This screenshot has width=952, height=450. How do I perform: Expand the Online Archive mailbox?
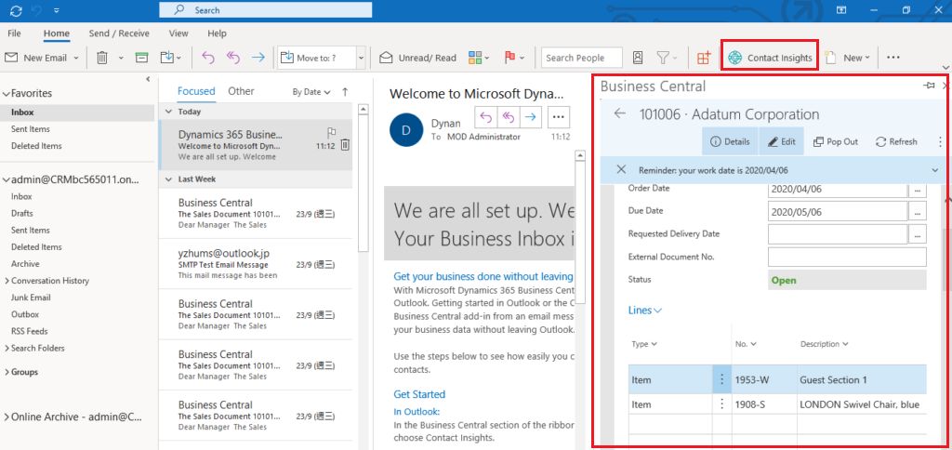point(7,417)
